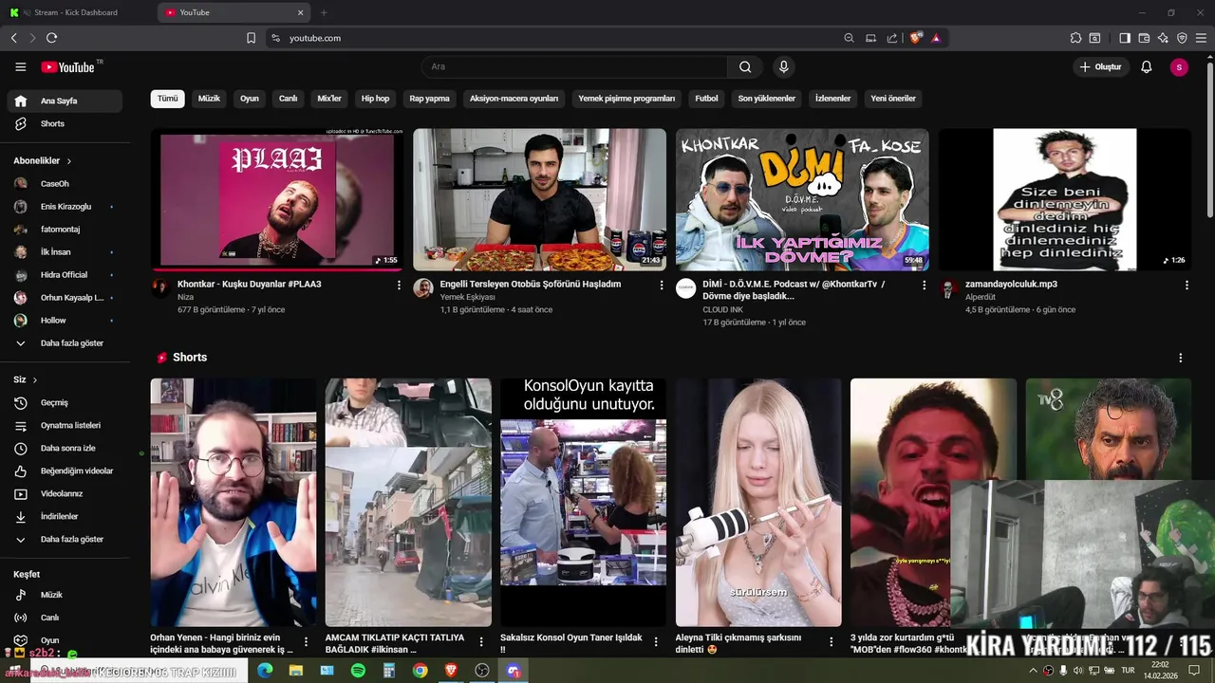Open Hidra Official subscription channel
Viewport: 1215px width, 683px height.
(x=65, y=275)
